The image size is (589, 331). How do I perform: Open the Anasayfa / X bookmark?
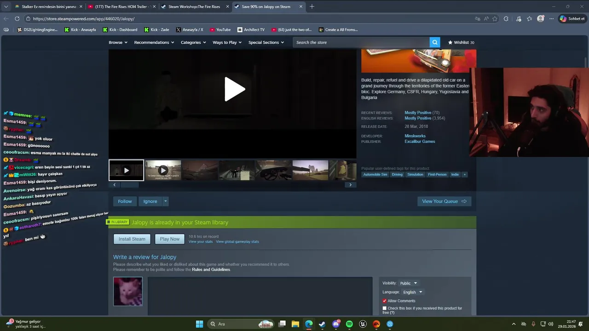tap(189, 29)
